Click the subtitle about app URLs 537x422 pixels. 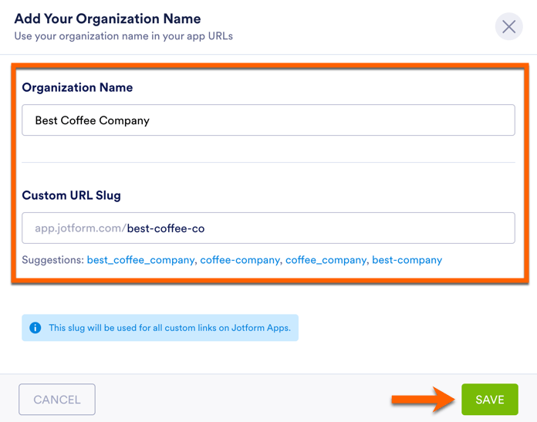[123, 36]
